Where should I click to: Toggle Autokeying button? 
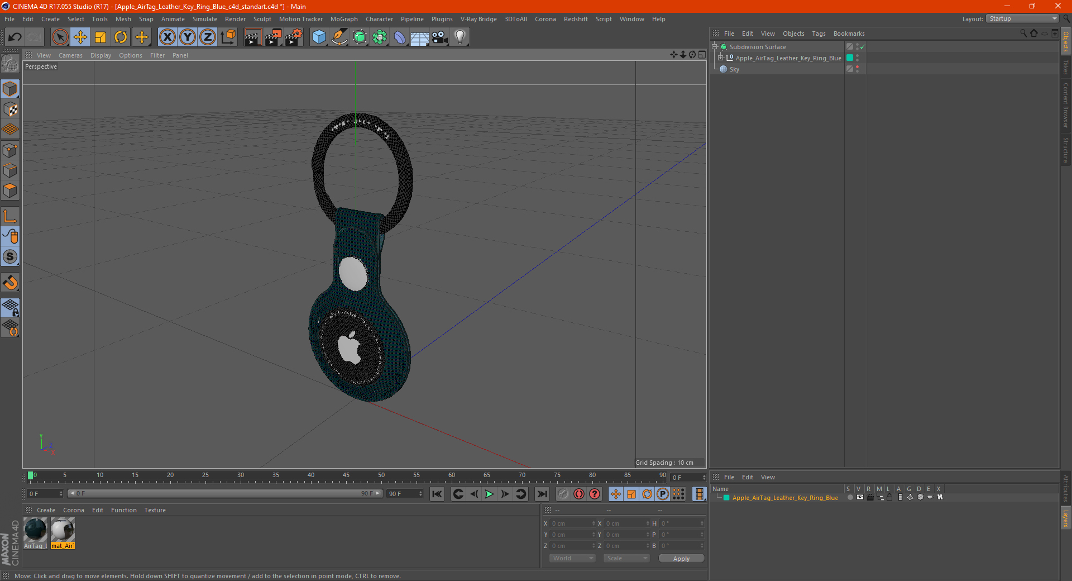pyautogui.click(x=579, y=494)
